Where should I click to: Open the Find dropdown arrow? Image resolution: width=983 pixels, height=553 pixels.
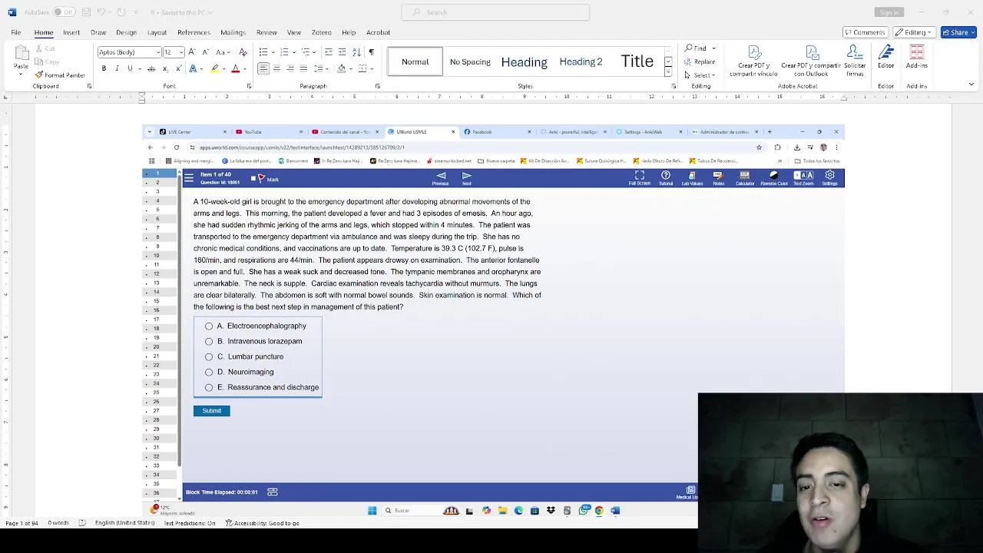[x=714, y=48]
